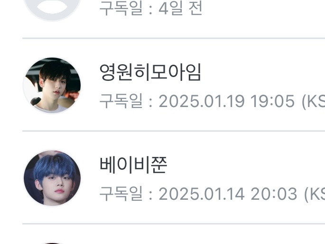Click the cut-off (KS timezone text after 20:03
Screen dimensions: 325x244
click(315, 195)
